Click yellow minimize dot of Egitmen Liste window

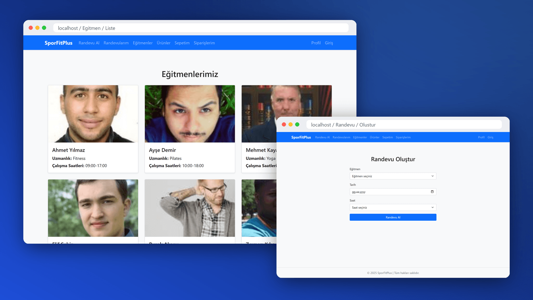click(x=37, y=28)
